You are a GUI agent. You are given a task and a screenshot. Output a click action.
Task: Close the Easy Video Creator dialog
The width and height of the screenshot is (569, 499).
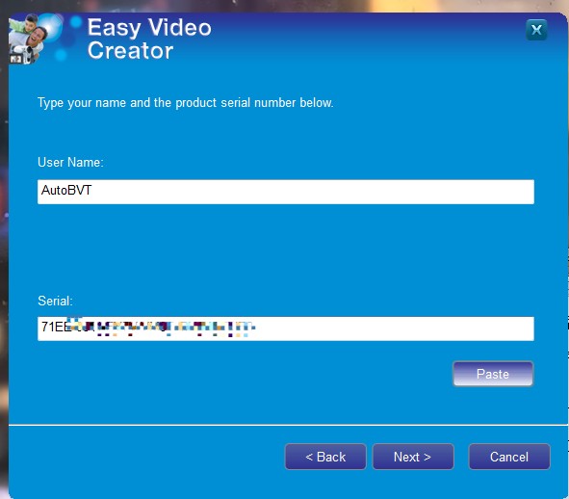536,30
